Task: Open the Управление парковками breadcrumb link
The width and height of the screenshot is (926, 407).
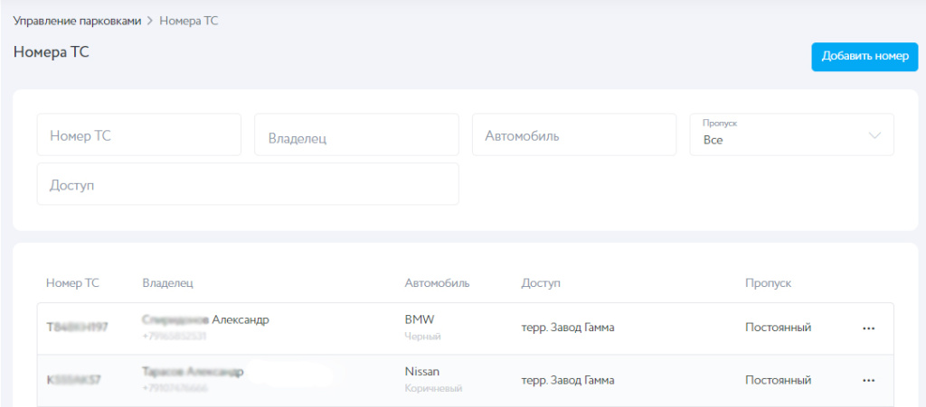Action: point(77,21)
